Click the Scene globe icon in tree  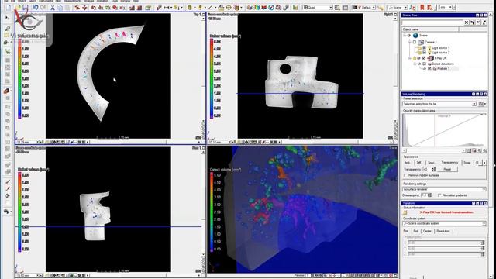415,36
